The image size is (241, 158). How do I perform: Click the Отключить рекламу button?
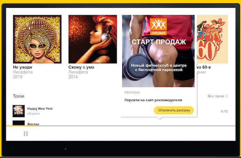[174, 110]
